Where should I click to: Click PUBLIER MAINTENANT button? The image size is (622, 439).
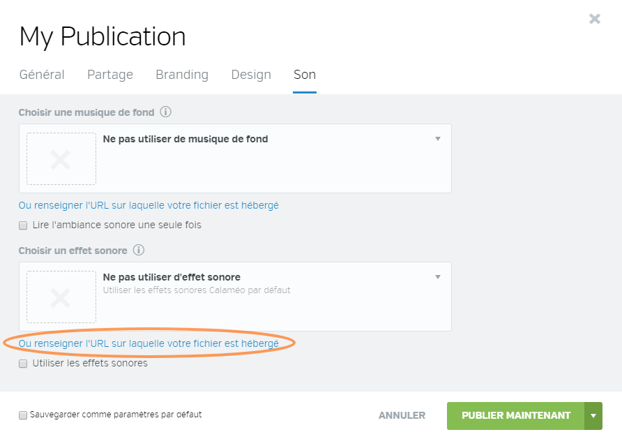[516, 415]
